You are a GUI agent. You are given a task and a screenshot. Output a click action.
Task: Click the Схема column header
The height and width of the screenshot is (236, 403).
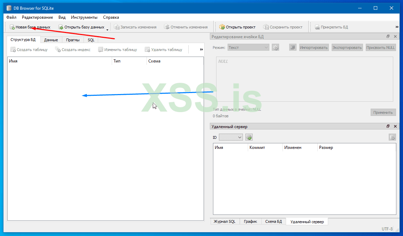(175, 61)
